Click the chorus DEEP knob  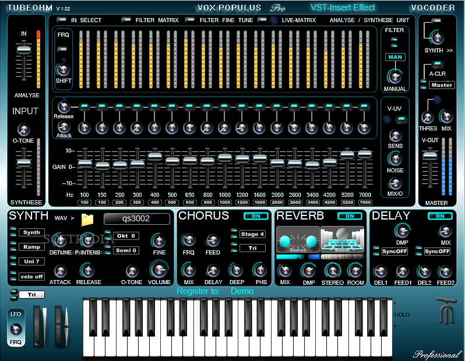(x=236, y=270)
